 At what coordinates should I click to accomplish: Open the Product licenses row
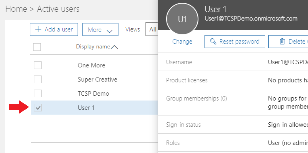pyautogui.click(x=233, y=80)
